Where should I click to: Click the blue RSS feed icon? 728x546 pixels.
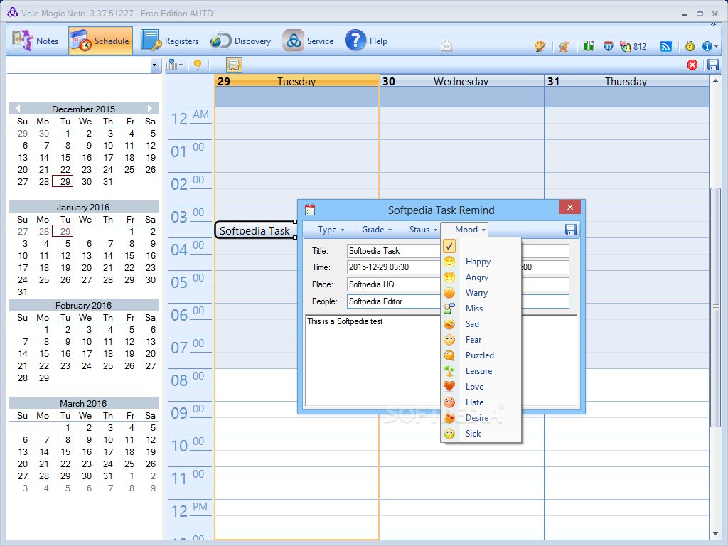click(665, 46)
